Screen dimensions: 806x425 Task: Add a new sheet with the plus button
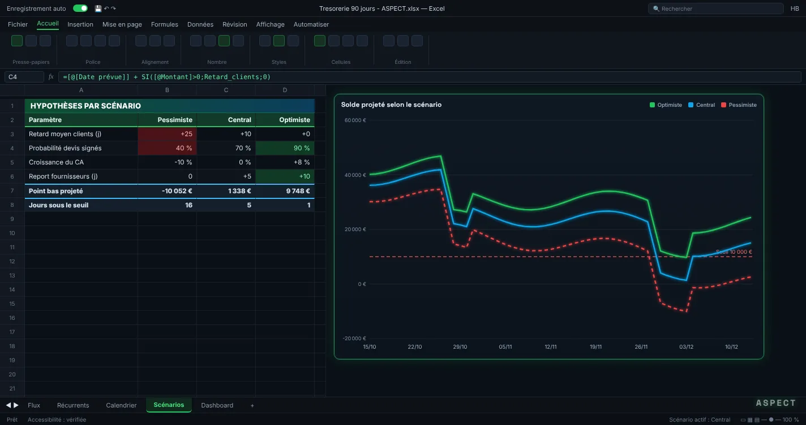[252, 405]
